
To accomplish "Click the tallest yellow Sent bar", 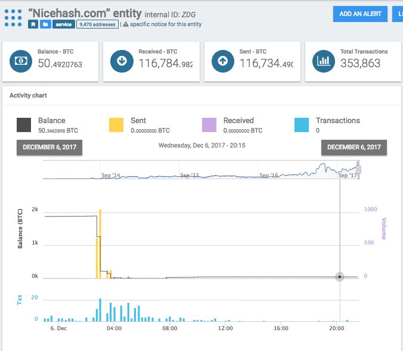I will [100, 244].
